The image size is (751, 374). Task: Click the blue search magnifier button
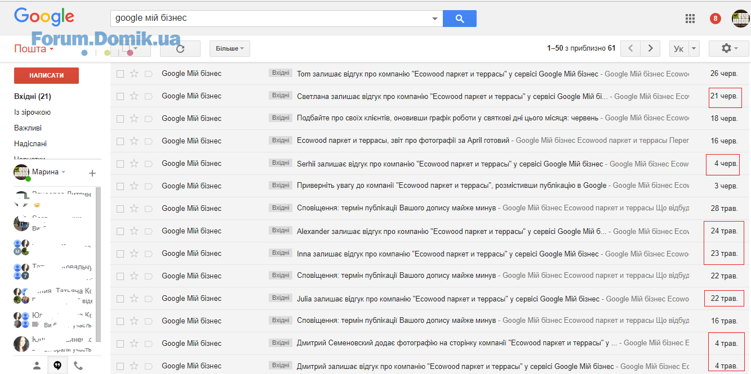coord(460,19)
